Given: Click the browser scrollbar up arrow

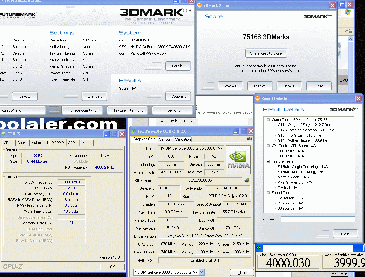Looking at the screenshot, I should pyautogui.click(x=350, y=39).
